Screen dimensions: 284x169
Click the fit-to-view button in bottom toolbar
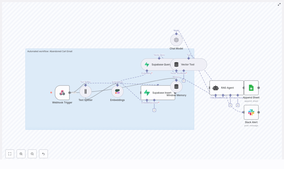(x=10, y=154)
